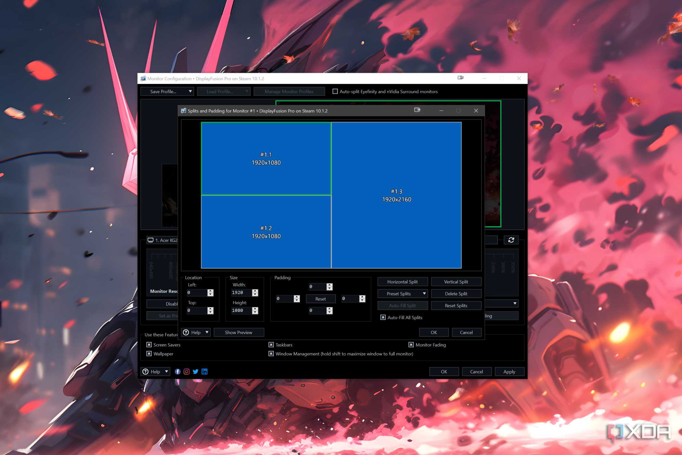The height and width of the screenshot is (455, 682).
Task: Click the Height input field
Action: point(242,310)
